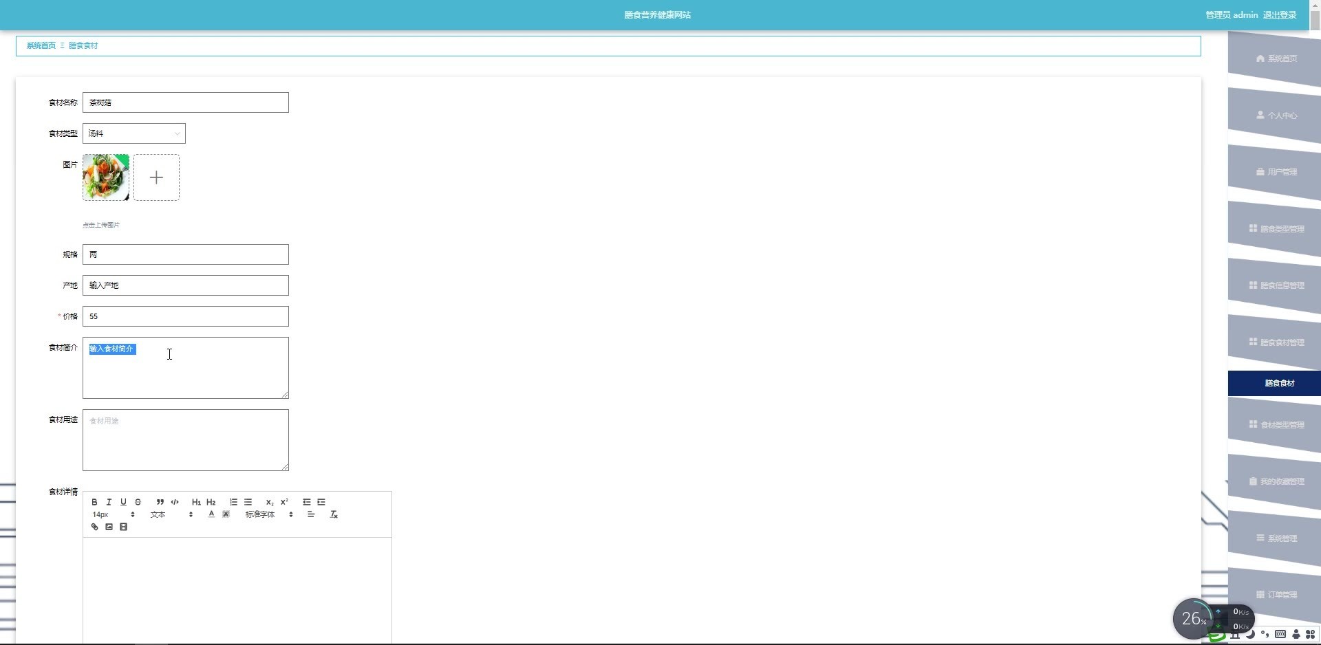Click the plus icon to upload image
This screenshot has height=645, width=1321.
point(156,177)
